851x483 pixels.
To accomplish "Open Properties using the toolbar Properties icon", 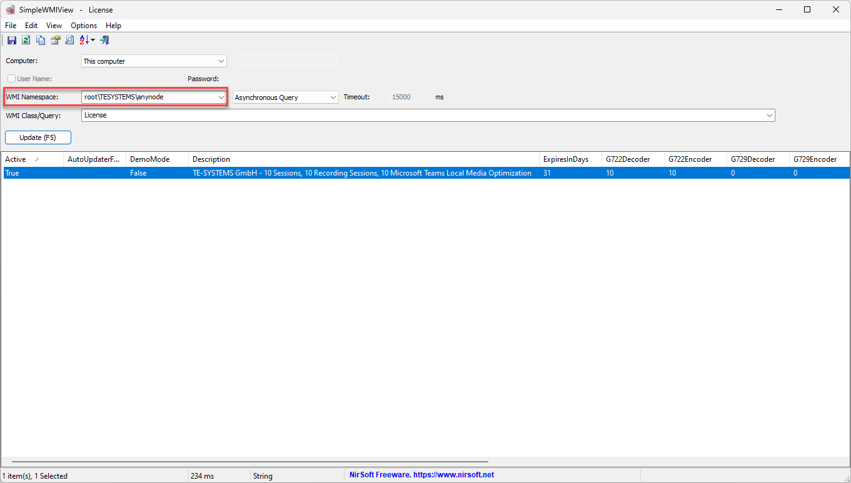I will pyautogui.click(x=55, y=40).
